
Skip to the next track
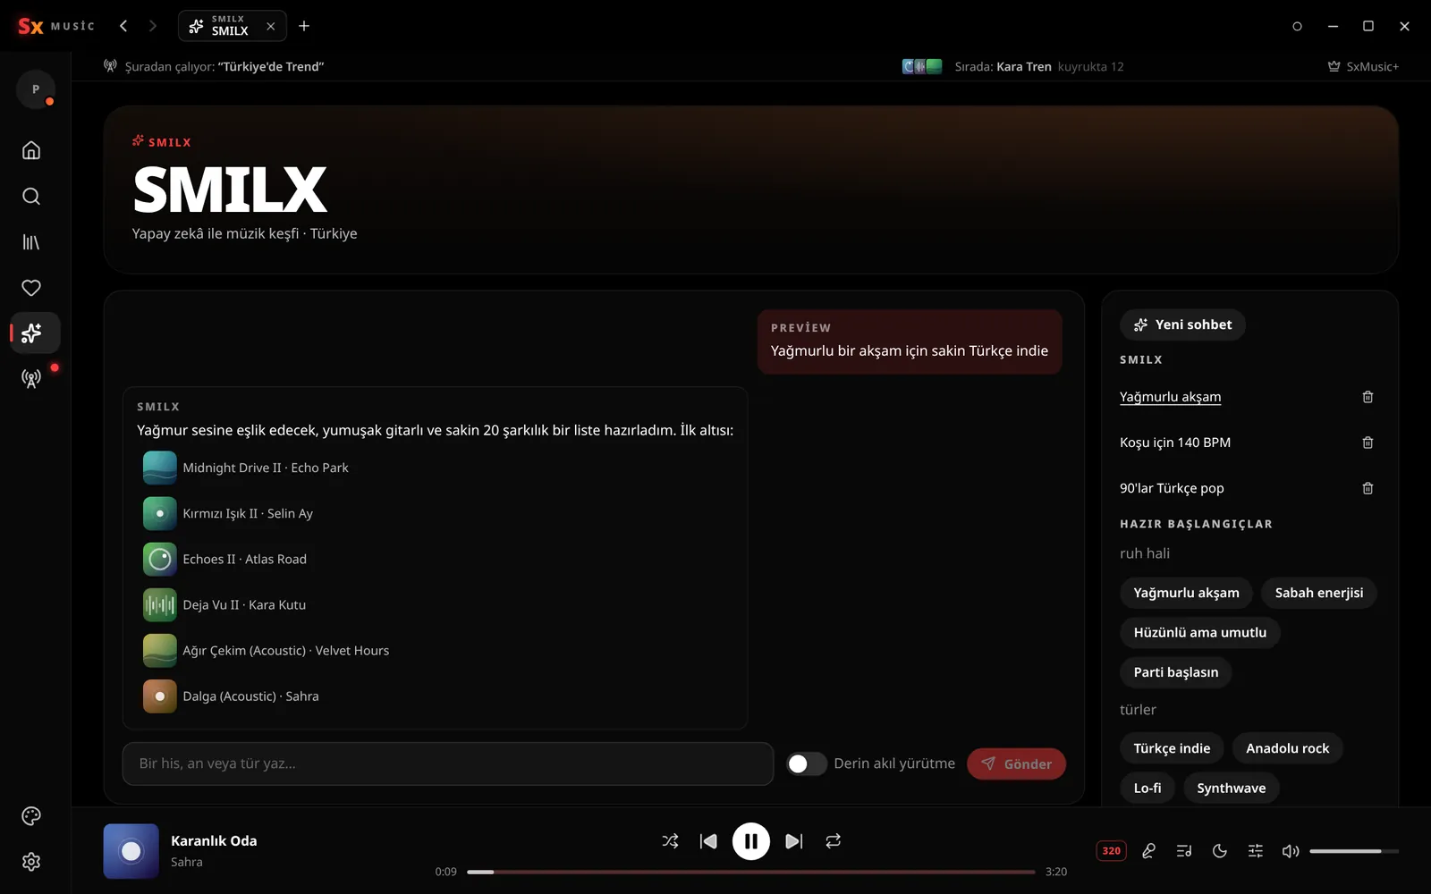[x=793, y=841]
